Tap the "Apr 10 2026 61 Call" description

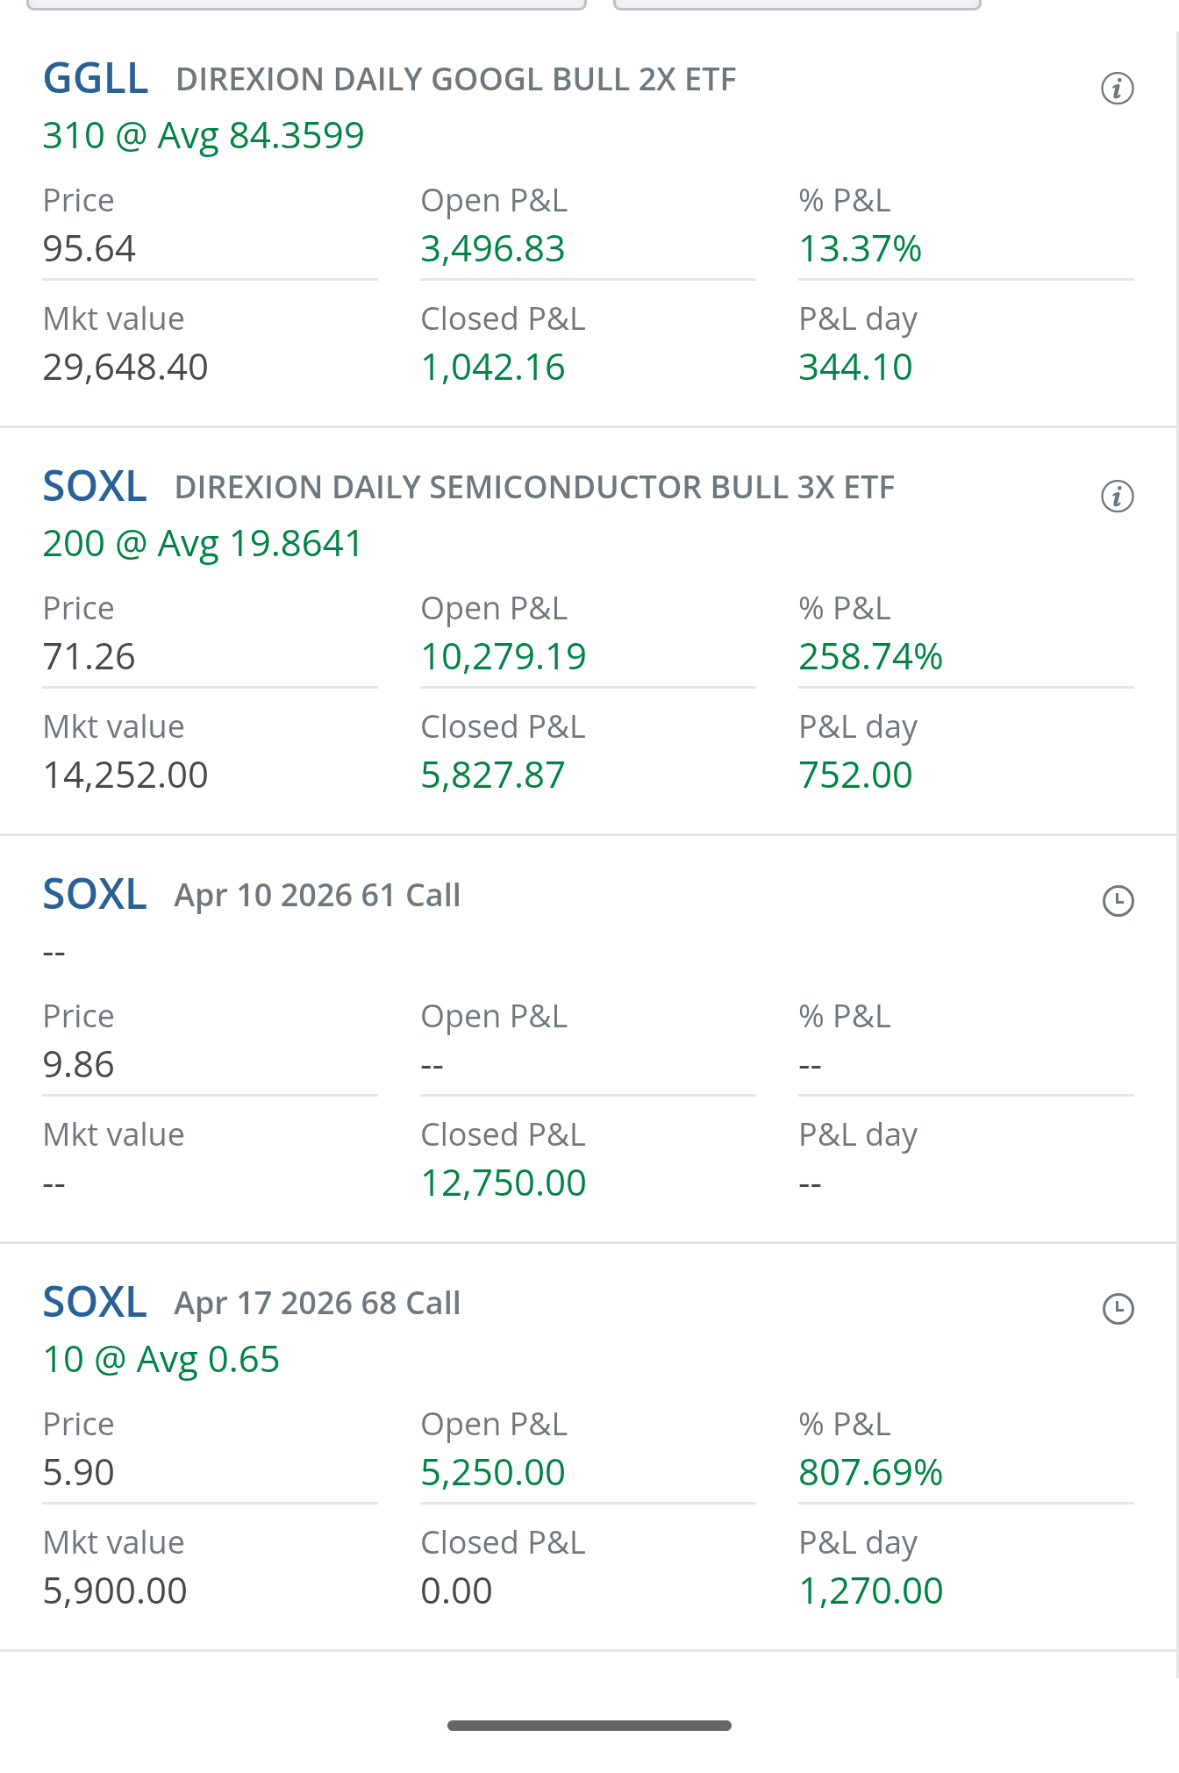pos(317,896)
